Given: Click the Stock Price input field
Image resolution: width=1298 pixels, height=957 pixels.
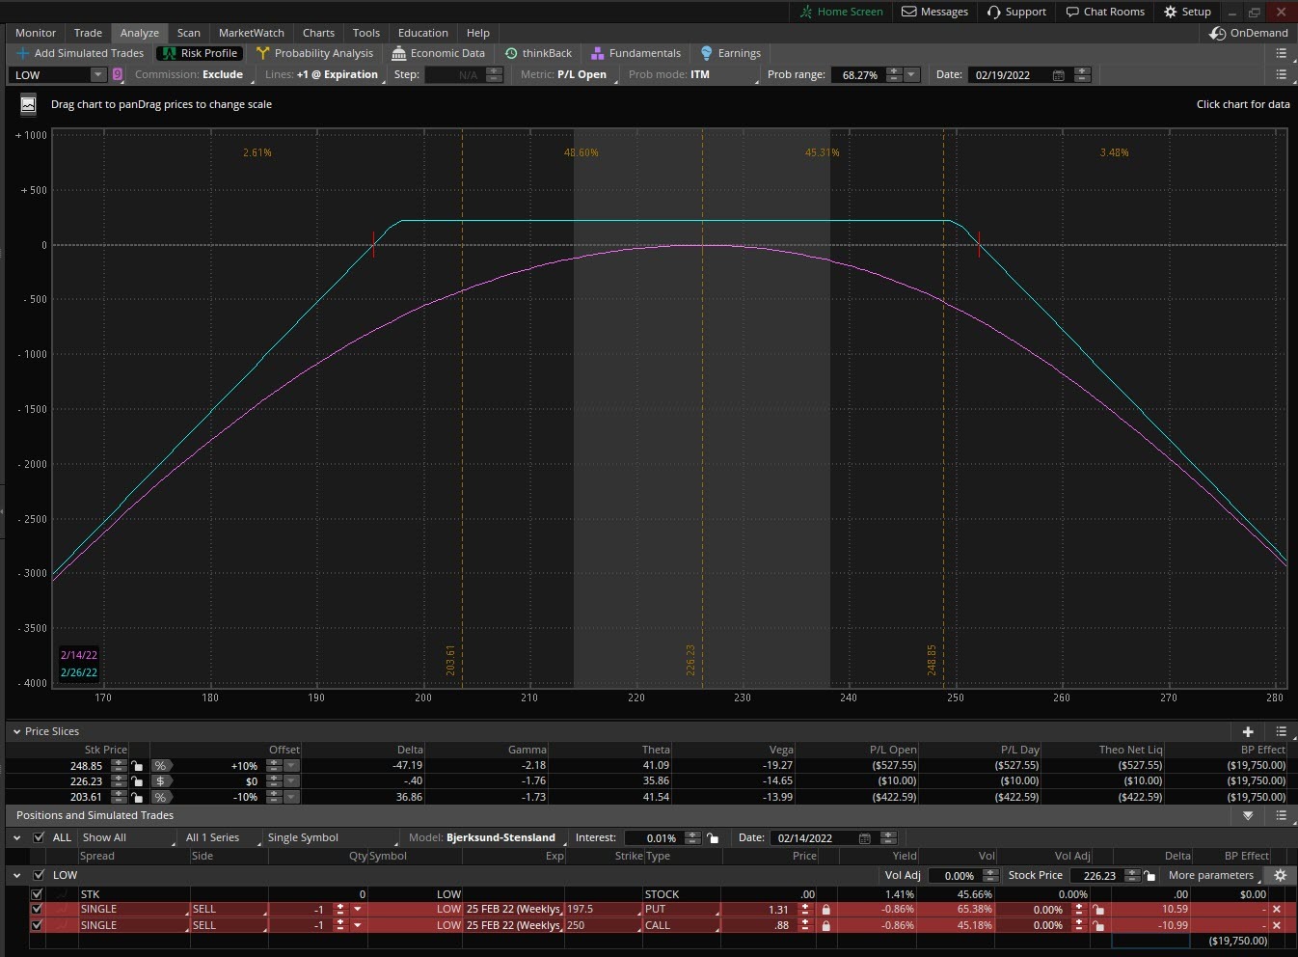Looking at the screenshot, I should pyautogui.click(x=1099, y=876).
